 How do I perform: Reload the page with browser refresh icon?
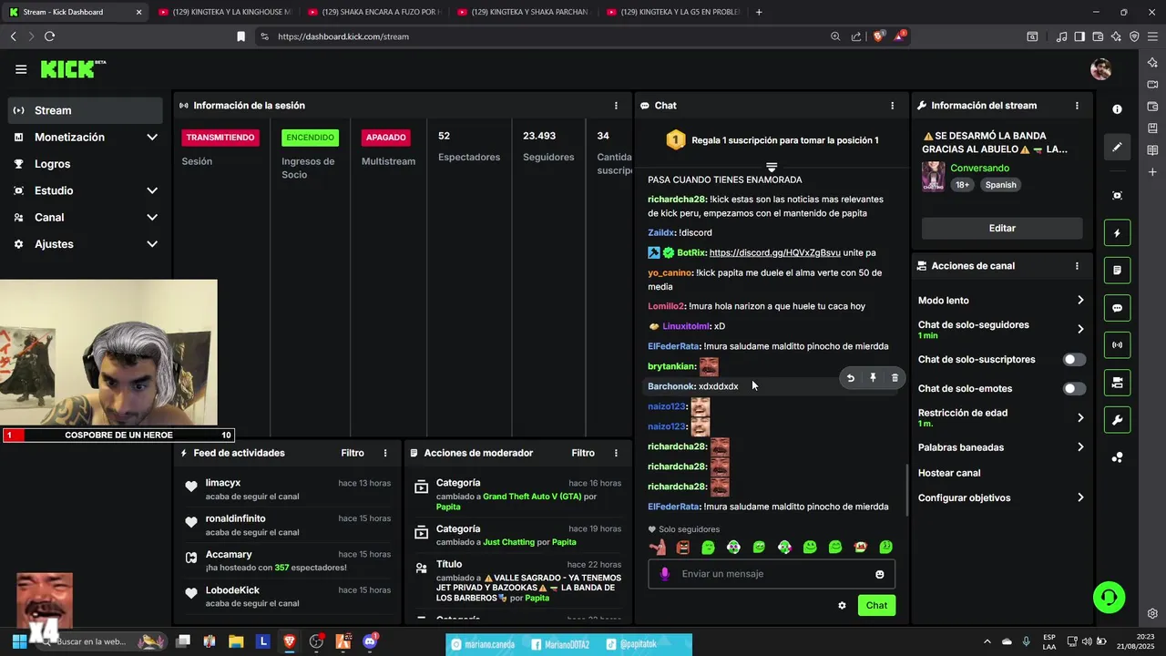(49, 36)
